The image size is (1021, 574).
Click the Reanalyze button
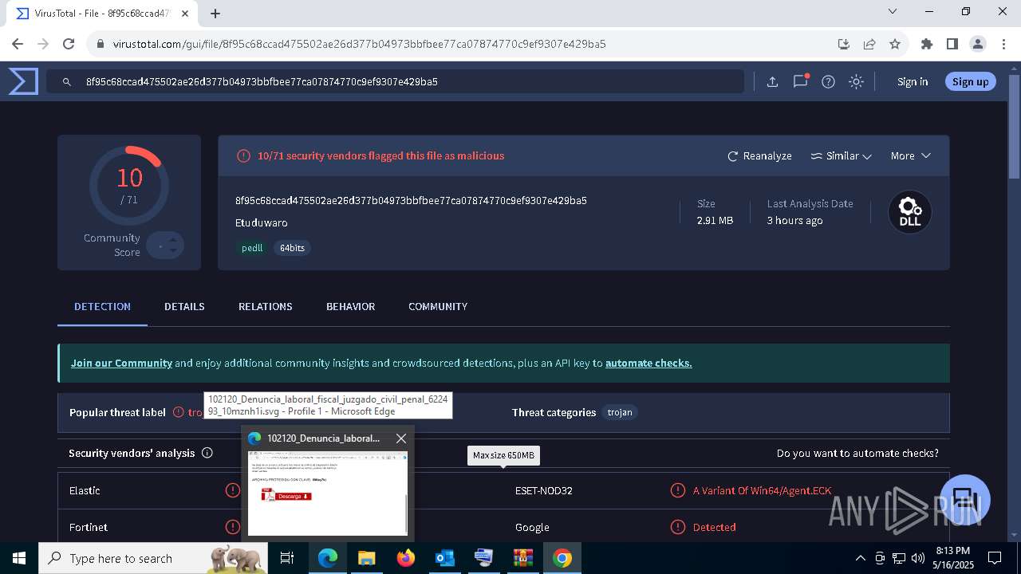tap(759, 155)
